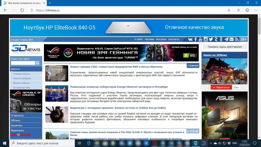Image resolution: width=261 pixels, height=147 pixels.
Task: Click the red Подписаться button
Action: coord(221,87)
